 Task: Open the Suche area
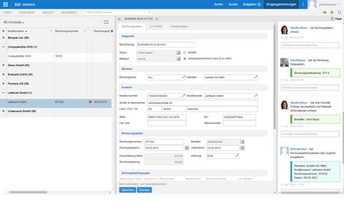(x=233, y=5)
